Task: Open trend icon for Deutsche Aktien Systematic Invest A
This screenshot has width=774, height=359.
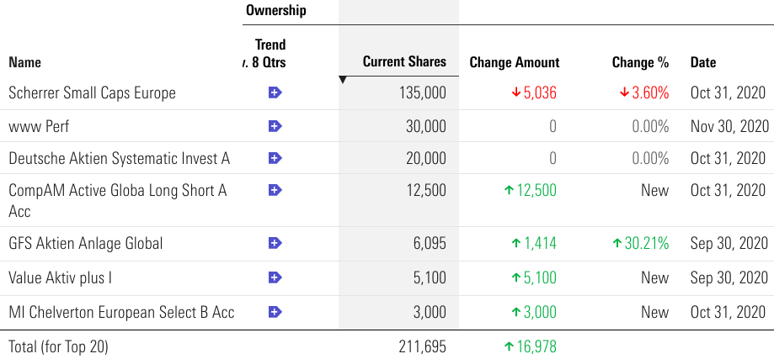Action: [x=275, y=158]
